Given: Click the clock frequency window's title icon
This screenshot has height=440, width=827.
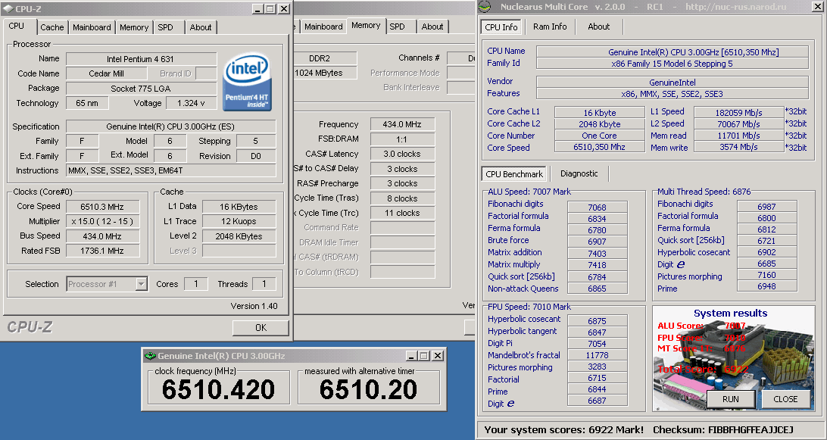Looking at the screenshot, I should coord(150,356).
